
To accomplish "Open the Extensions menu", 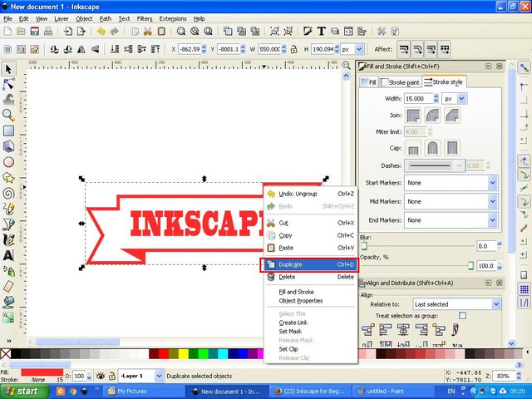I will 173,18.
